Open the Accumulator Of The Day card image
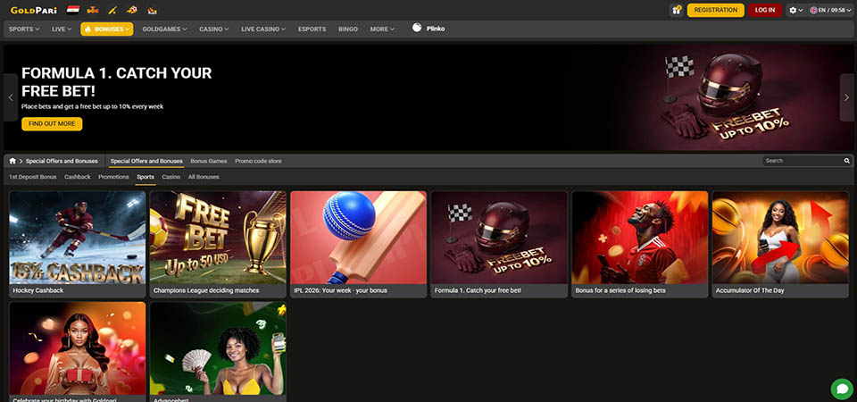Image resolution: width=857 pixels, height=402 pixels. 780,238
